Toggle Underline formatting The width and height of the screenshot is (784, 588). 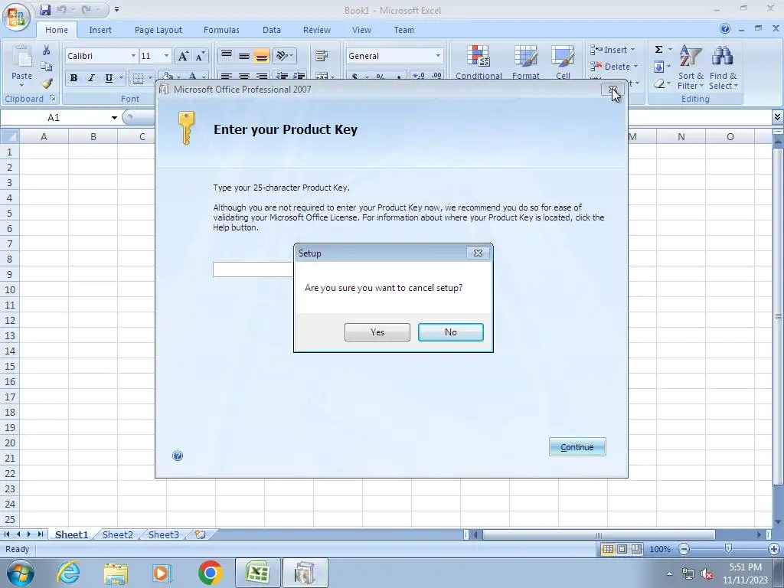(x=109, y=78)
